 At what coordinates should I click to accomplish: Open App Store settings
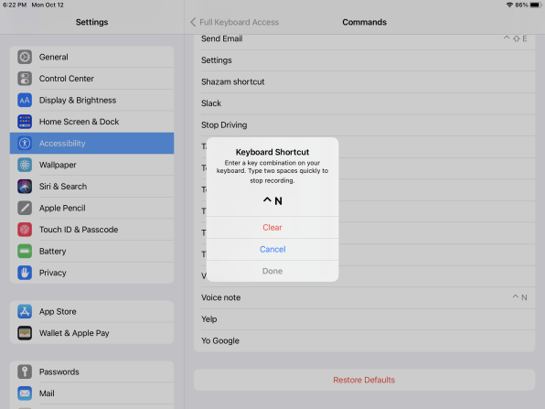pyautogui.click(x=91, y=312)
